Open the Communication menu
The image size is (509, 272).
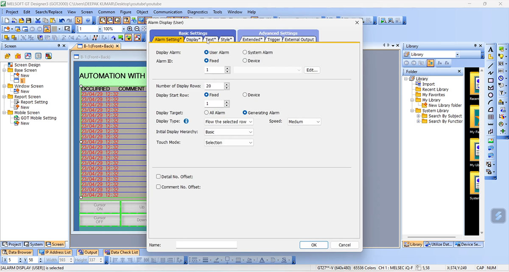tap(168, 12)
